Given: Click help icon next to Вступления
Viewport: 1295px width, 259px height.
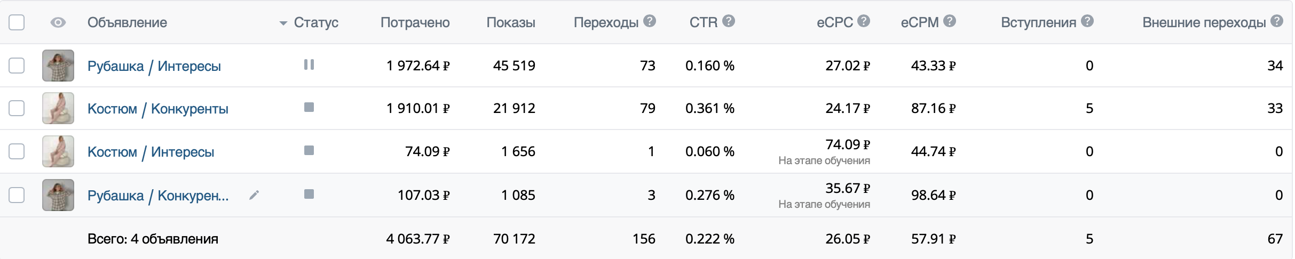Looking at the screenshot, I should coord(1087,21).
